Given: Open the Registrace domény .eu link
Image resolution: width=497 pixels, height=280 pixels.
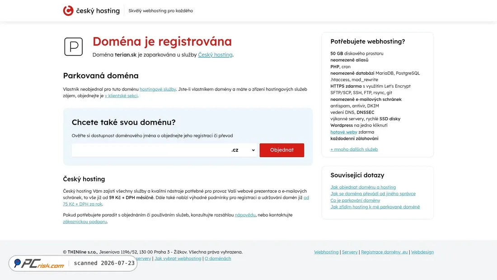Looking at the screenshot, I should tap(384, 252).
